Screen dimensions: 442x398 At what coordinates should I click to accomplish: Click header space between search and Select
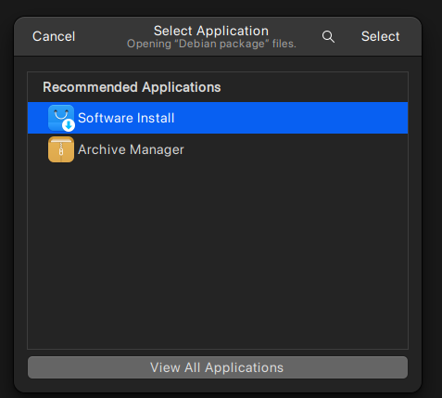coord(348,36)
